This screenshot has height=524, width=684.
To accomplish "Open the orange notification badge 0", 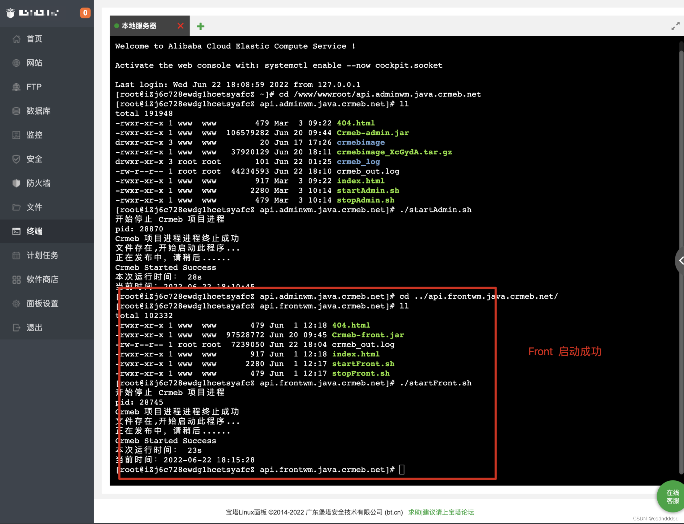I will coord(85,13).
